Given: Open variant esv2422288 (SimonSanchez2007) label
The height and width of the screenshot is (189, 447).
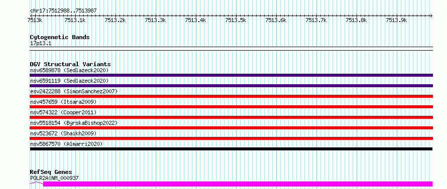Looking at the screenshot, I should [x=73, y=91].
